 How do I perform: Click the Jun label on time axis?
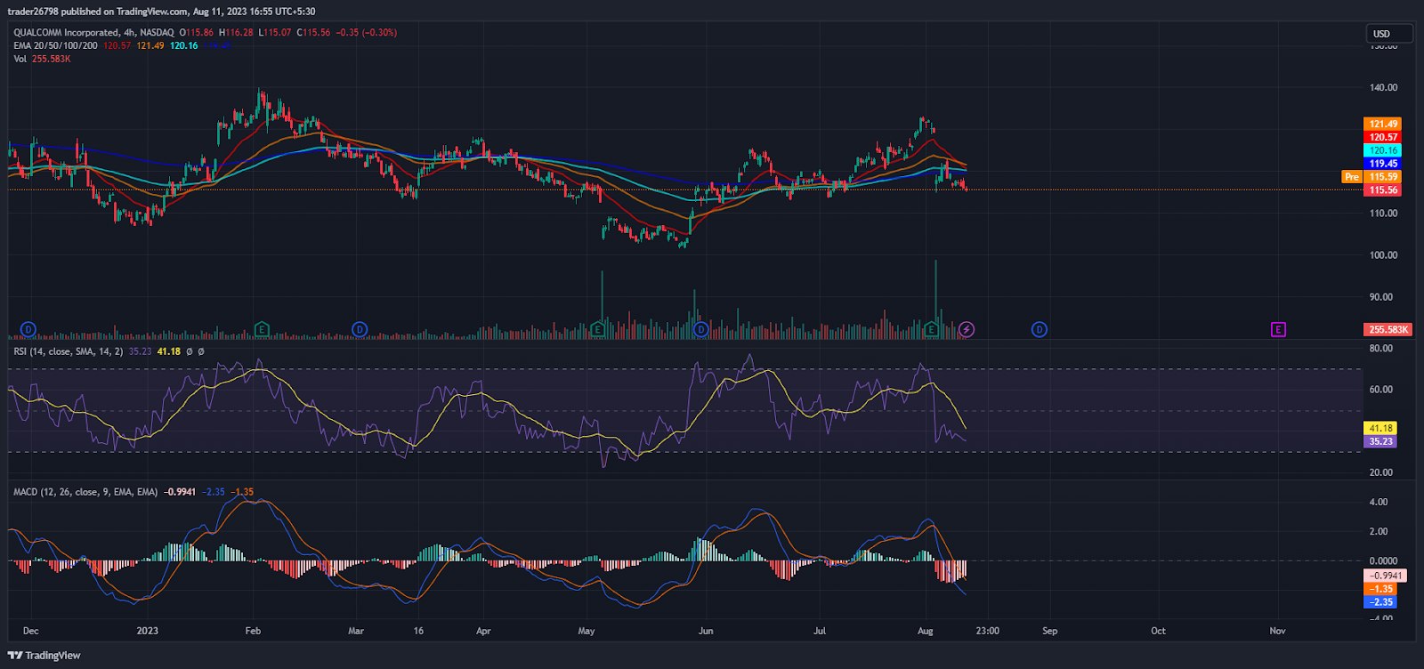point(706,631)
